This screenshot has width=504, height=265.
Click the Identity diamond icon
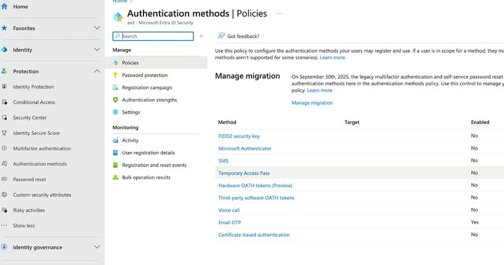(4, 50)
